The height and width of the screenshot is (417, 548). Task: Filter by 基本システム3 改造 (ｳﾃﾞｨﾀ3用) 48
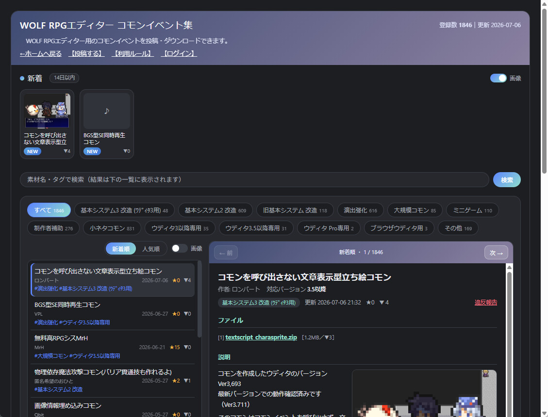click(124, 210)
